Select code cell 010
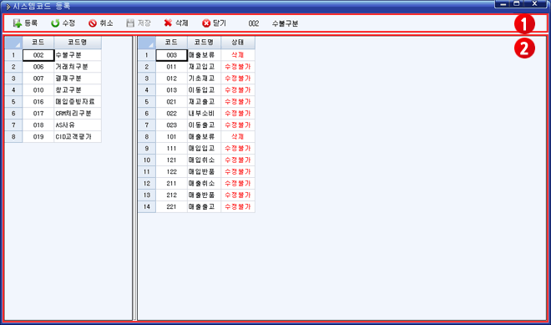This screenshot has height=325, width=551. pos(38,90)
